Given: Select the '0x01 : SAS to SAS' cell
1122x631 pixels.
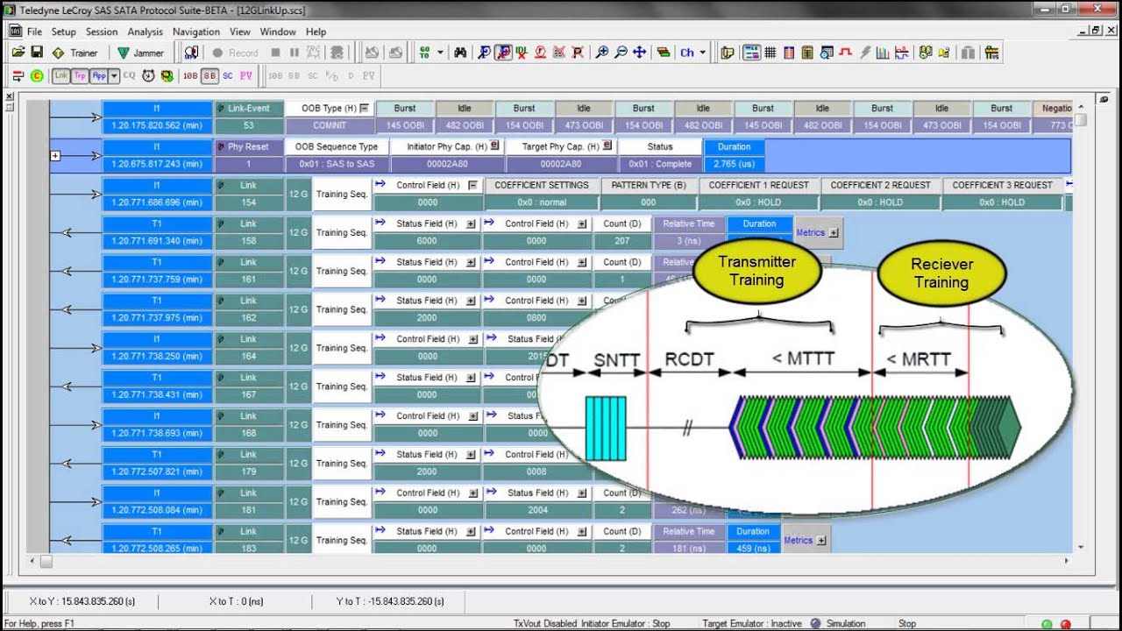Looking at the screenshot, I should click(337, 164).
